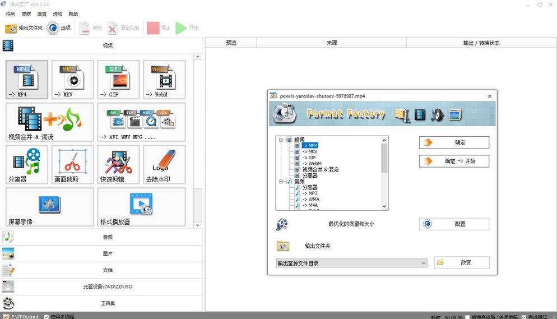Click the 选项 gear button in the toolbar
This screenshot has height=319, width=557.
[x=59, y=27]
